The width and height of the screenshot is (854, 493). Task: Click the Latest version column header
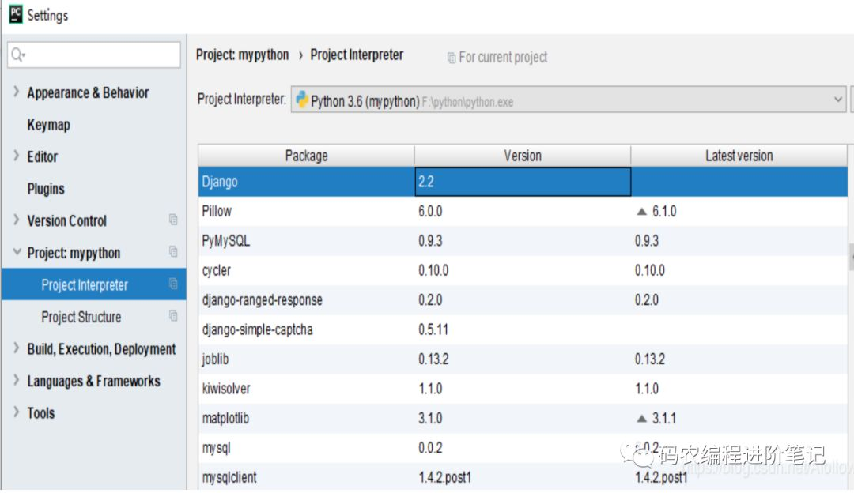[x=739, y=156]
